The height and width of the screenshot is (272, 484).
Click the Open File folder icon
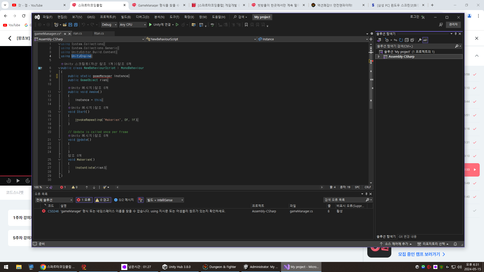[65, 25]
